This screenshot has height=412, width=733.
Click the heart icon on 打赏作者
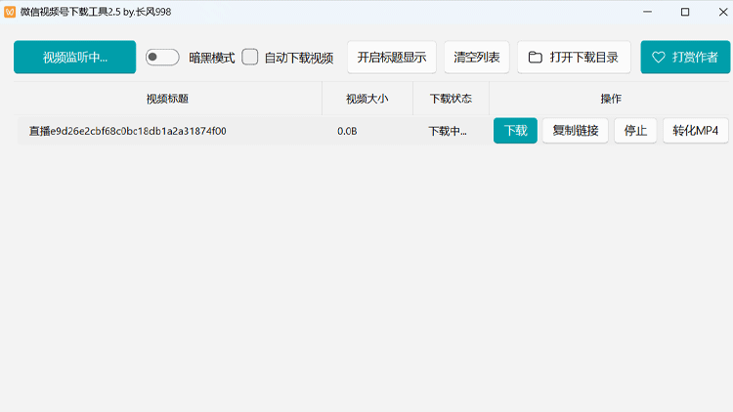pos(658,58)
